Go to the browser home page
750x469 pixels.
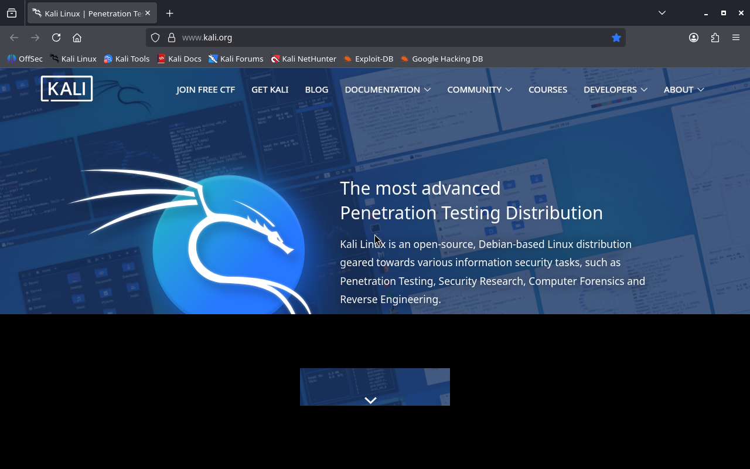77,38
